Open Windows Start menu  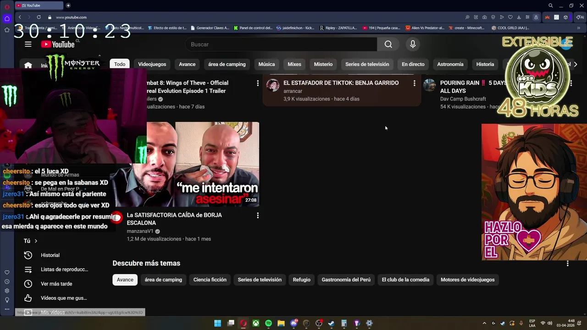pyautogui.click(x=218, y=324)
